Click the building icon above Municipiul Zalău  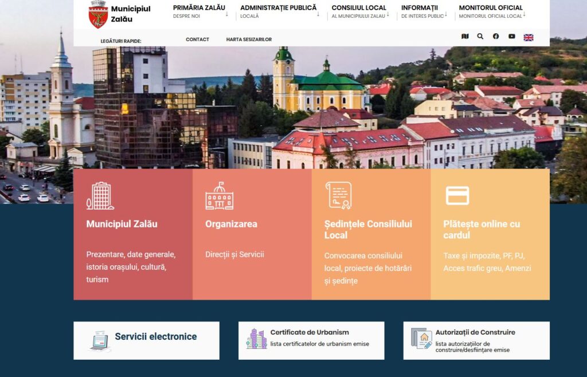[x=100, y=196]
